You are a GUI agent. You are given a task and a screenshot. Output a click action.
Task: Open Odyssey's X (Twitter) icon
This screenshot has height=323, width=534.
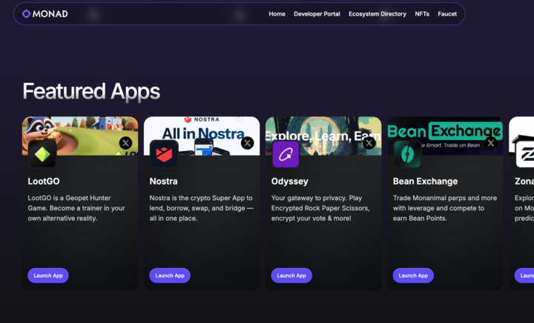click(369, 143)
